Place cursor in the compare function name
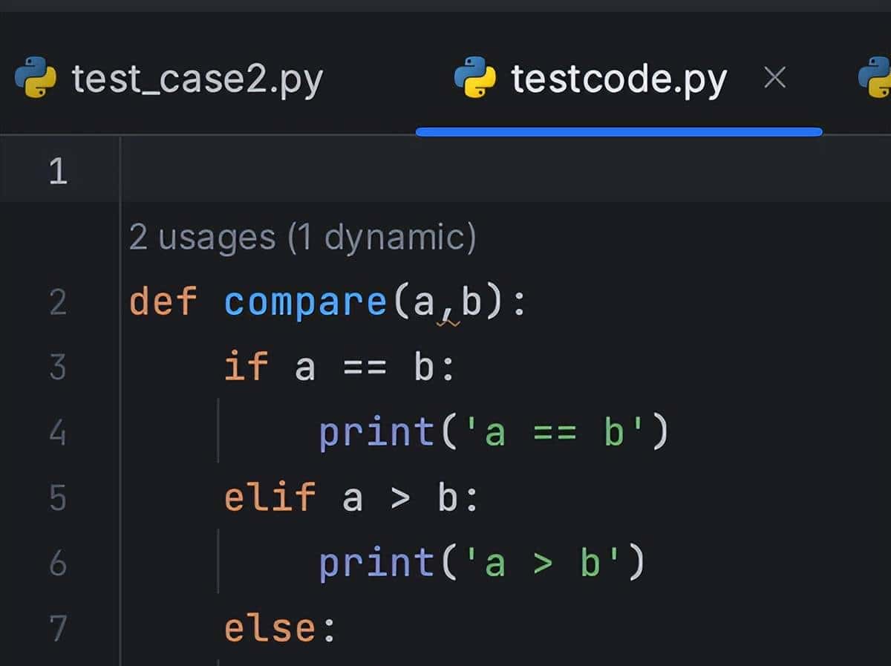Screen dimensions: 891x666 [x=304, y=301]
